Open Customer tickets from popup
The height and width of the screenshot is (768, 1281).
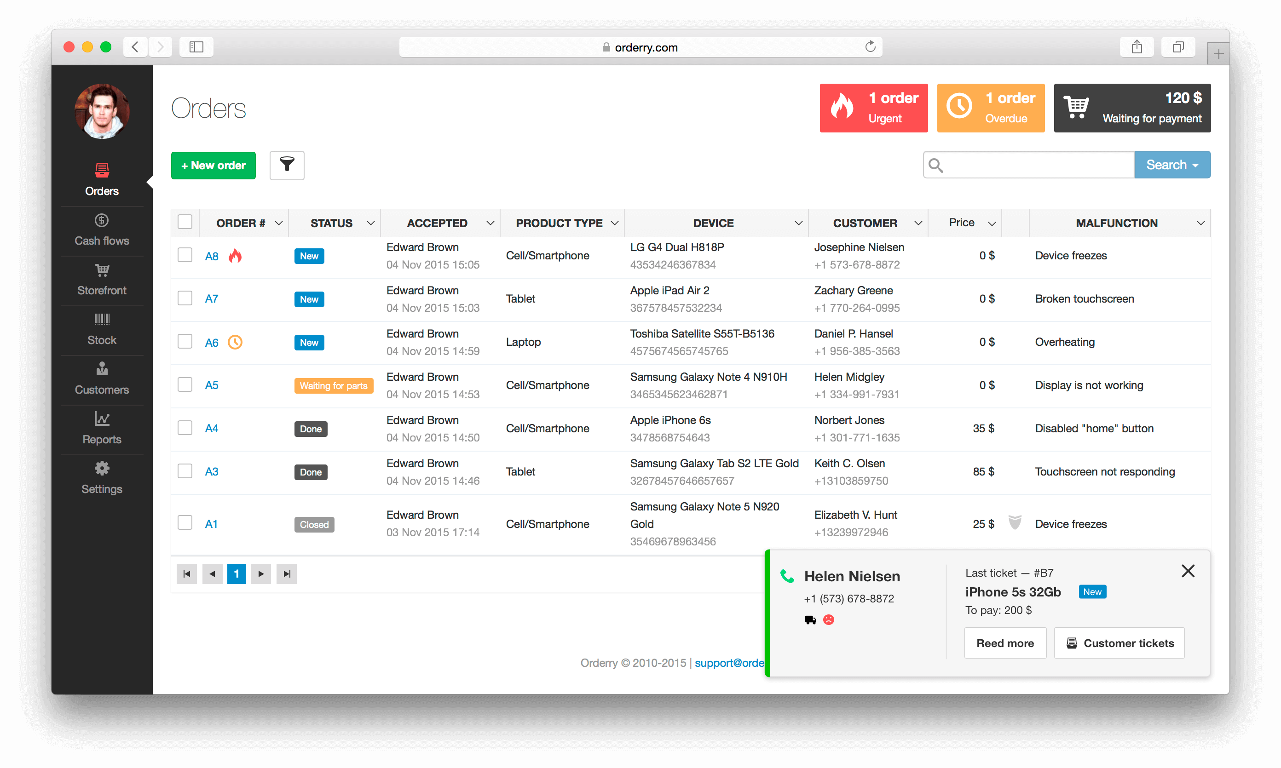pyautogui.click(x=1119, y=643)
